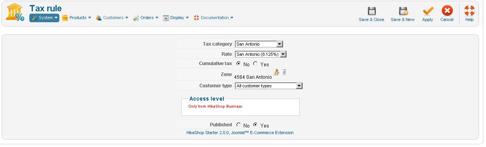The height and width of the screenshot is (147, 486).
Task: Open the Orders menu
Action: (146, 18)
